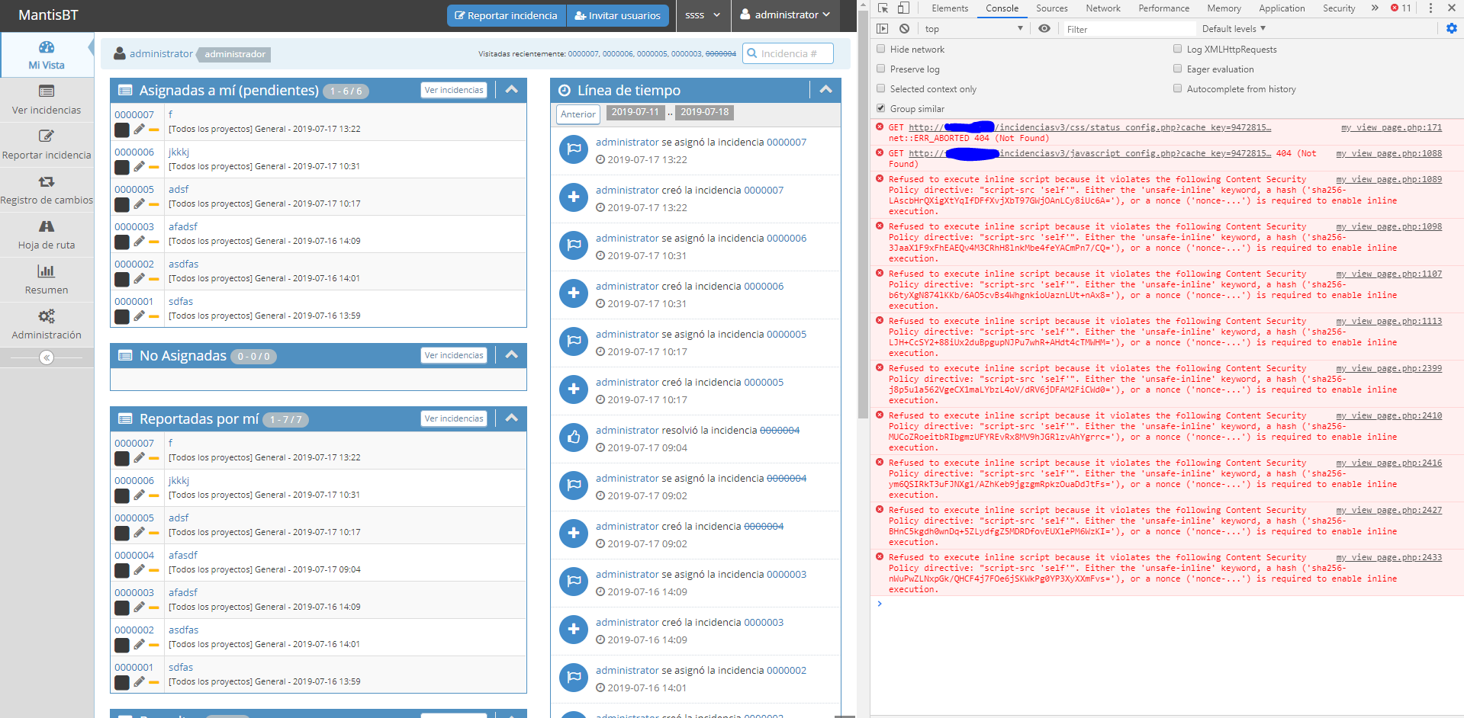Show console sidebar icon
The height and width of the screenshot is (718, 1464).
883,29
